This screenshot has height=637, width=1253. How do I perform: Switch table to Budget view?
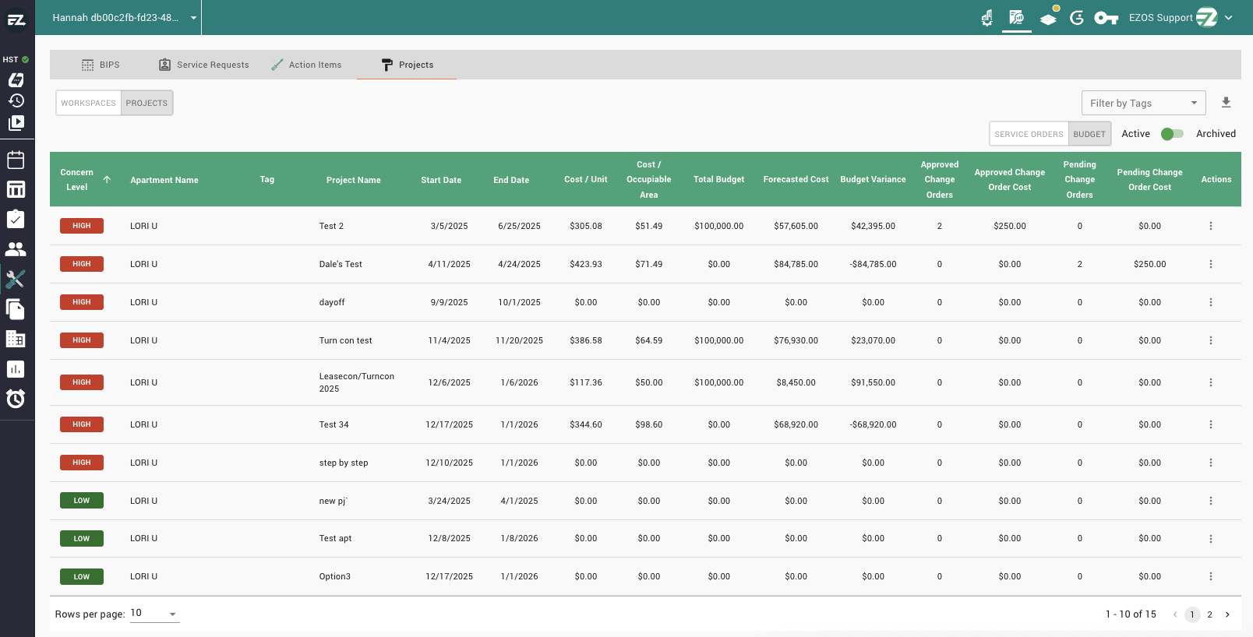(1089, 134)
